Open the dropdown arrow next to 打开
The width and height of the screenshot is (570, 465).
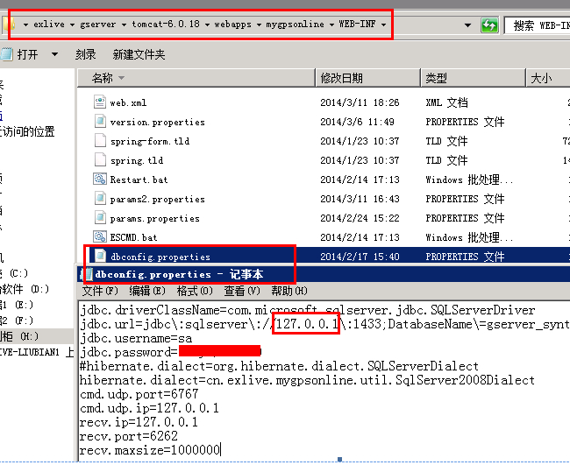(54, 54)
